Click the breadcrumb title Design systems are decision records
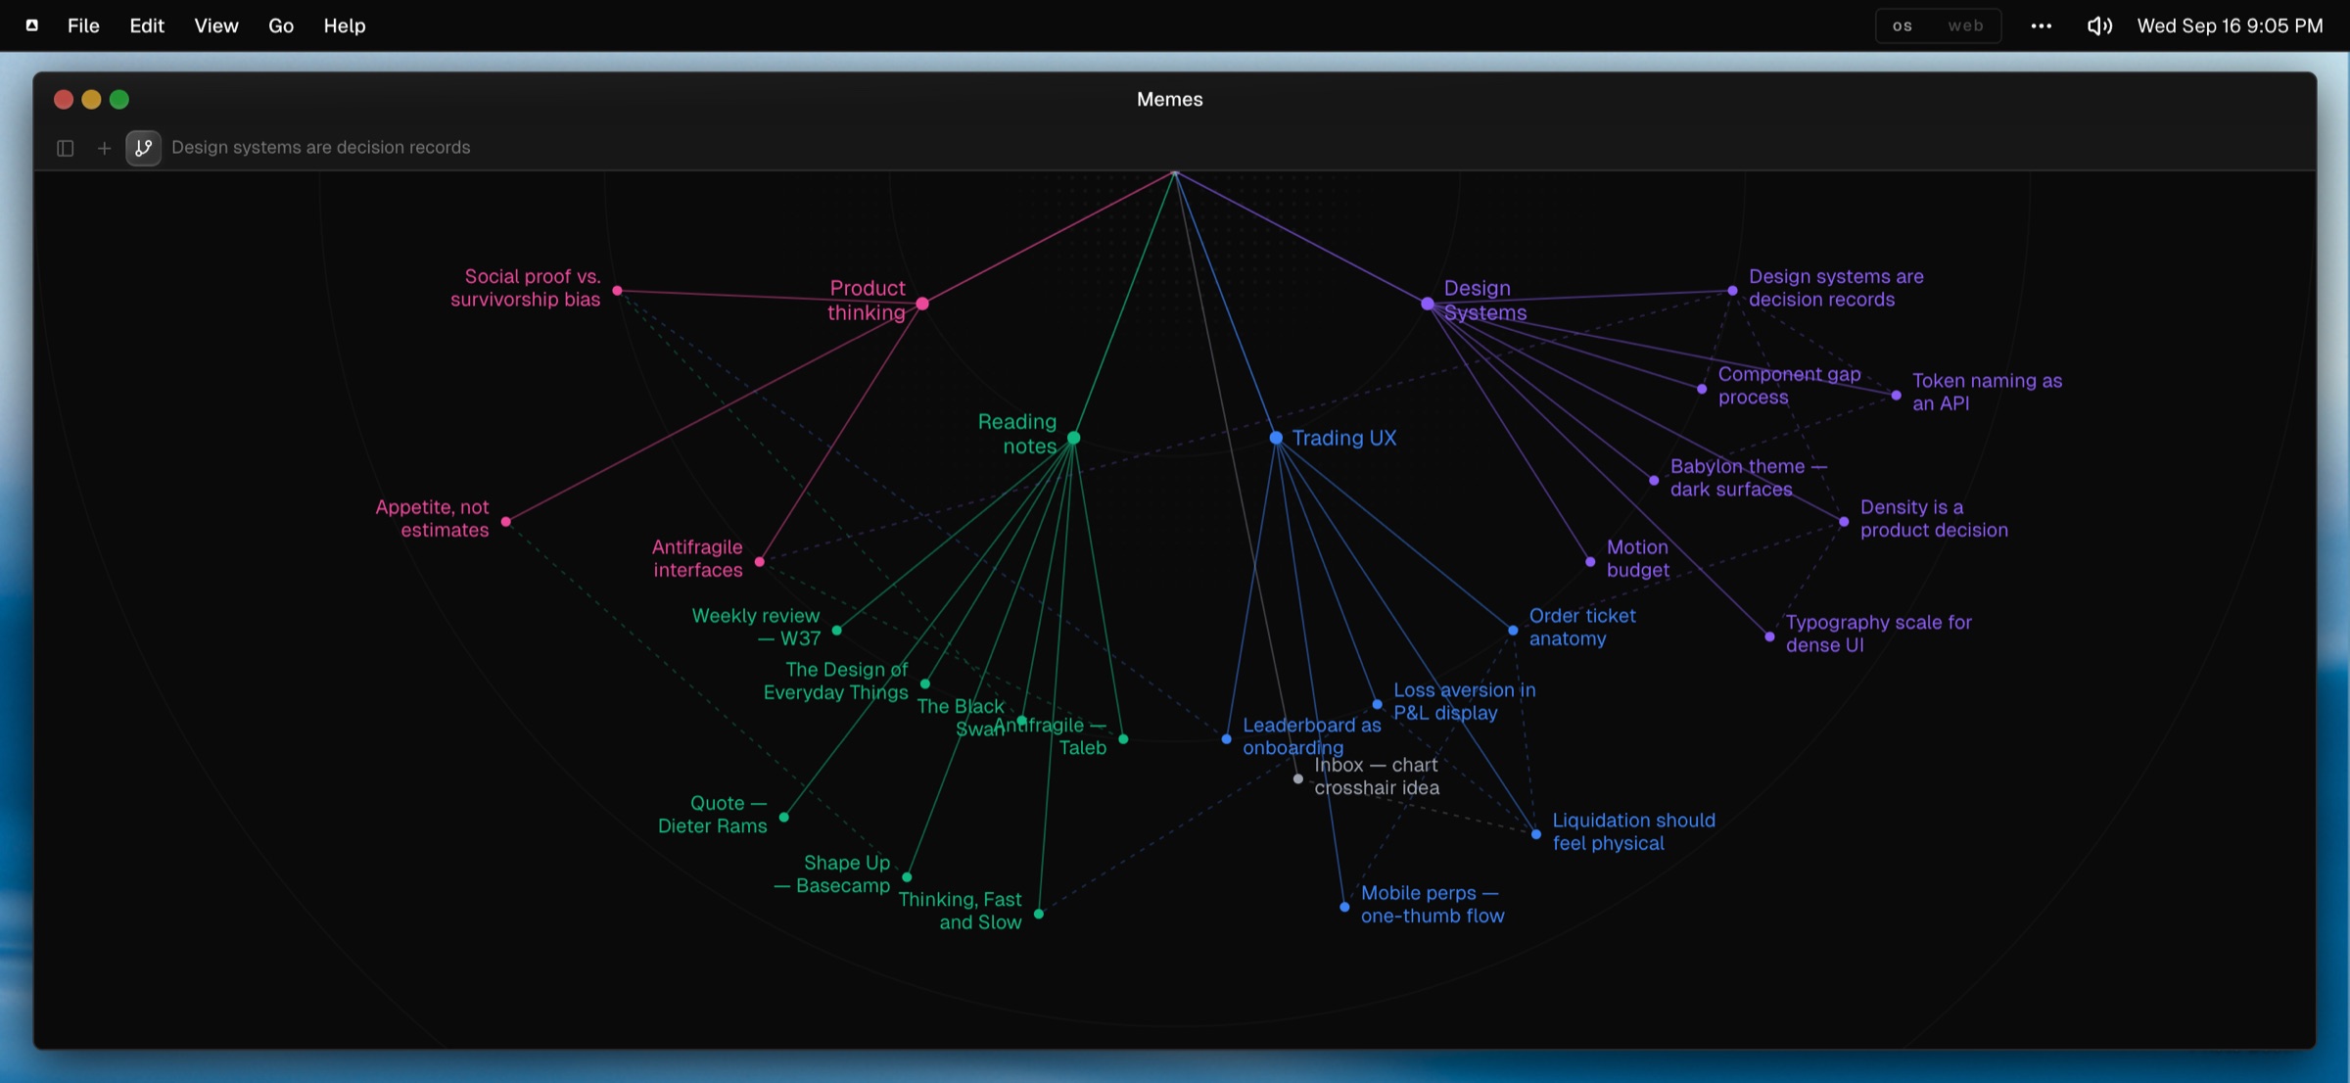The image size is (2350, 1083). click(321, 148)
